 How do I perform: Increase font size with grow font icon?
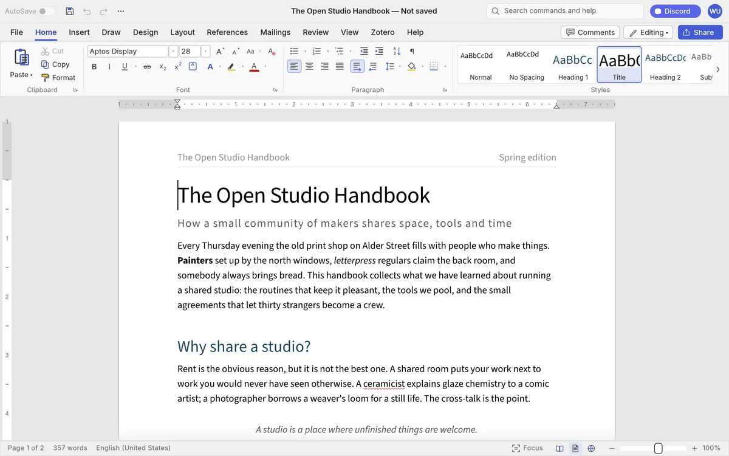[221, 51]
